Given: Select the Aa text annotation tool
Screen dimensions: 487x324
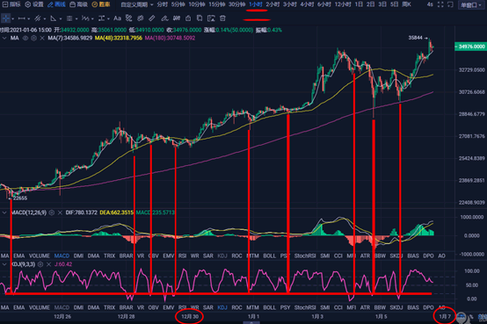Looking at the screenshot, I should 117,18.
